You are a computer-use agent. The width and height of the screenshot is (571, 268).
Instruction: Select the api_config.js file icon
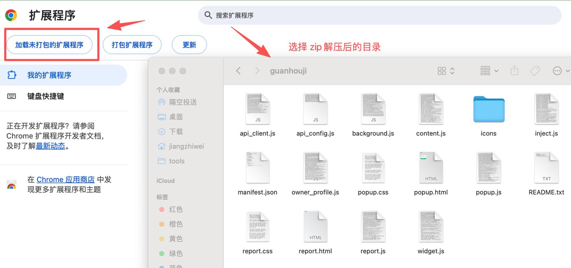coord(315,109)
